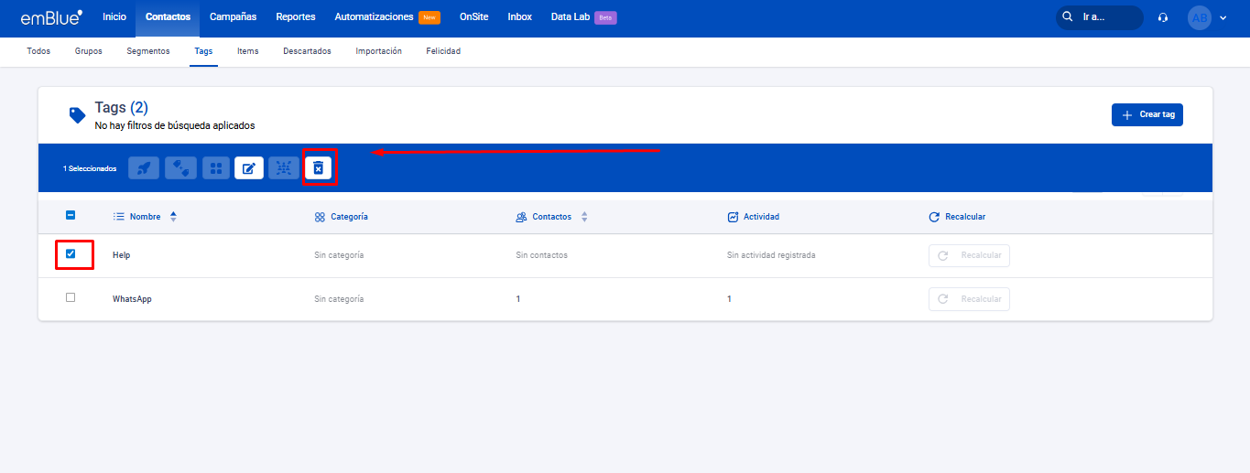Open support via the headset icon
The width and height of the screenshot is (1250, 473).
point(1163,17)
